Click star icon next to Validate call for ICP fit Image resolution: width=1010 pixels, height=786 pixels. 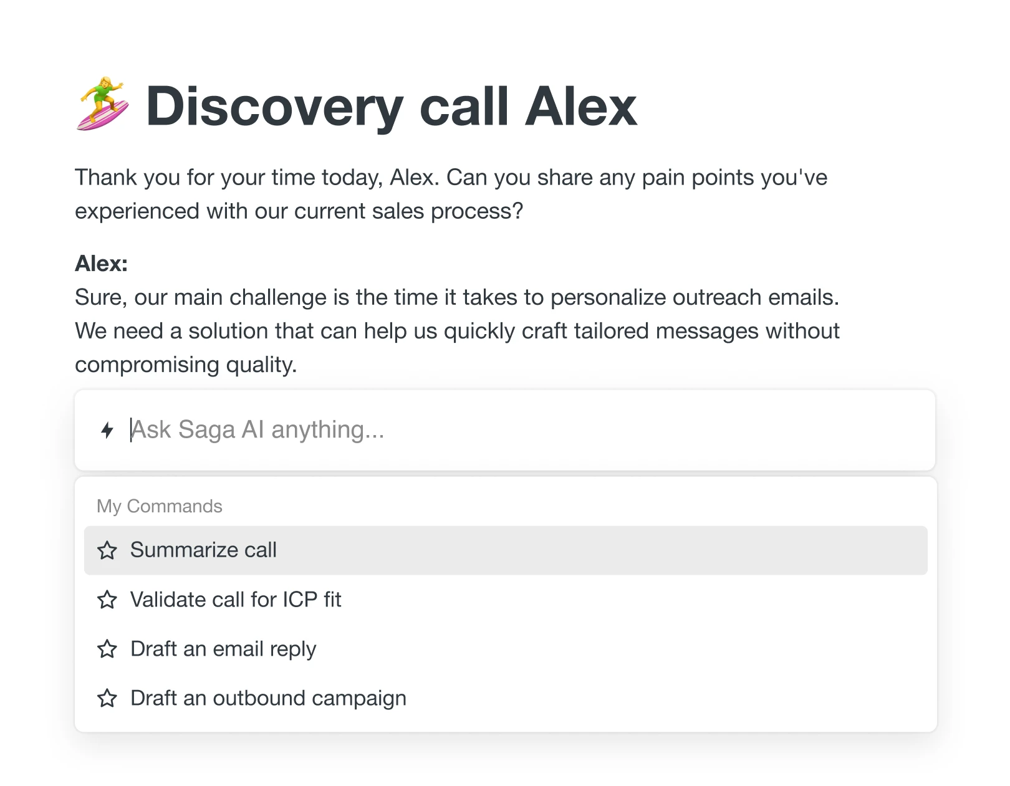(x=107, y=600)
